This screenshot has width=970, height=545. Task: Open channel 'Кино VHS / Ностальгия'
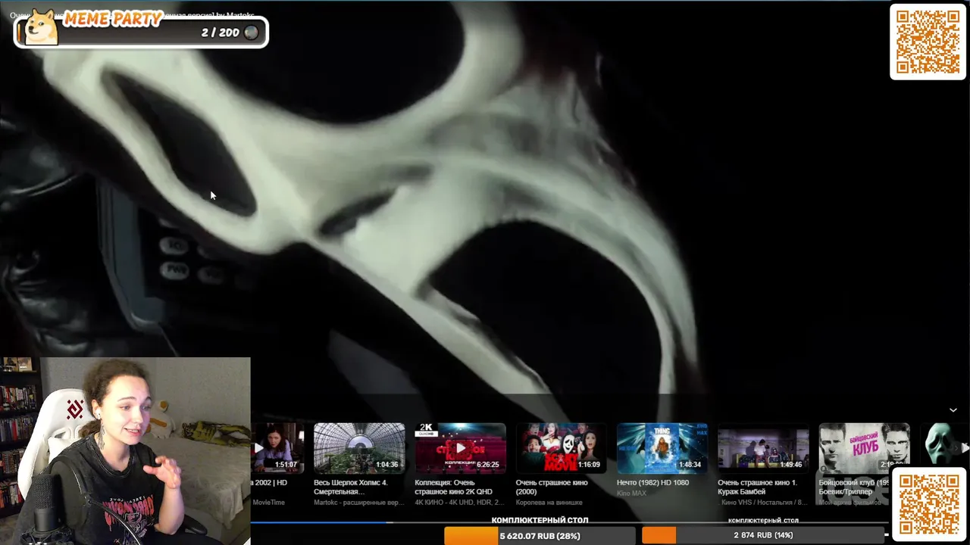click(763, 502)
